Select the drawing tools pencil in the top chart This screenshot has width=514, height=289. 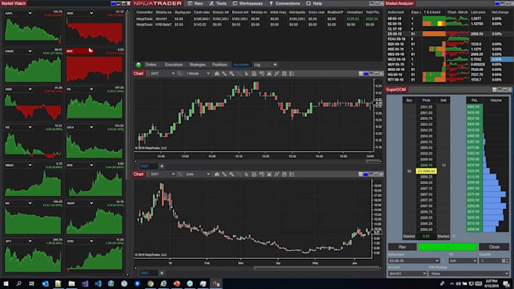224,74
